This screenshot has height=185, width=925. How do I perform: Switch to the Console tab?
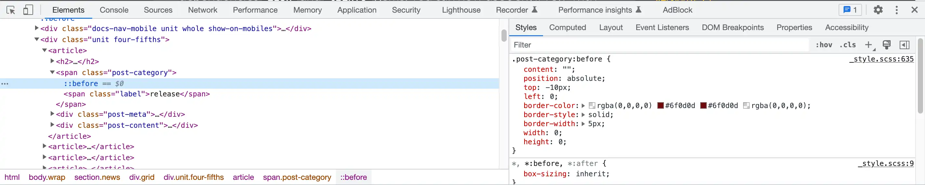114,10
